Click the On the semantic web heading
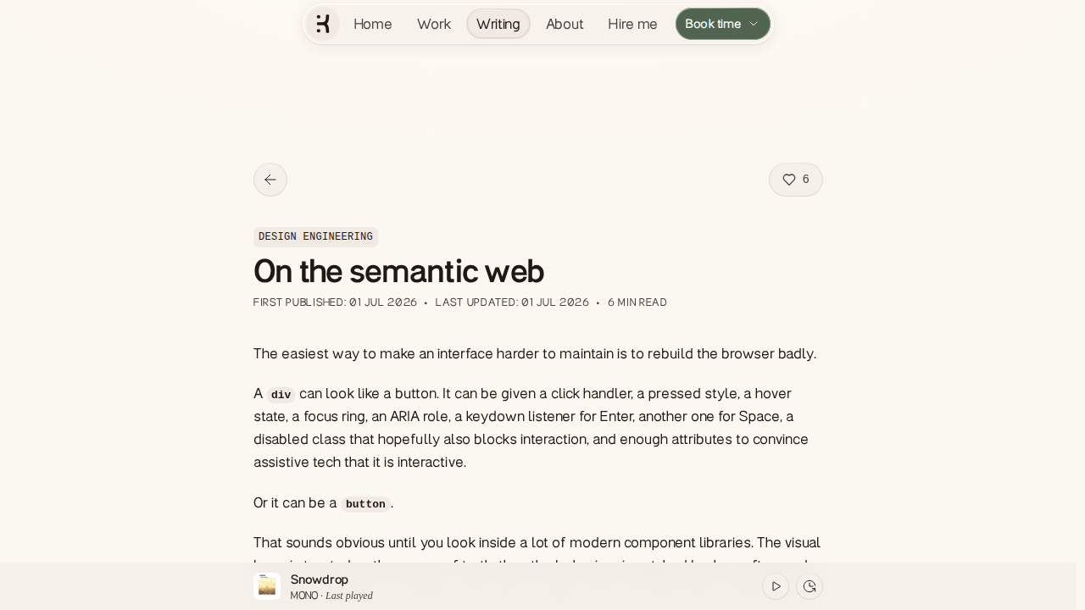1085x610 pixels. (x=398, y=271)
